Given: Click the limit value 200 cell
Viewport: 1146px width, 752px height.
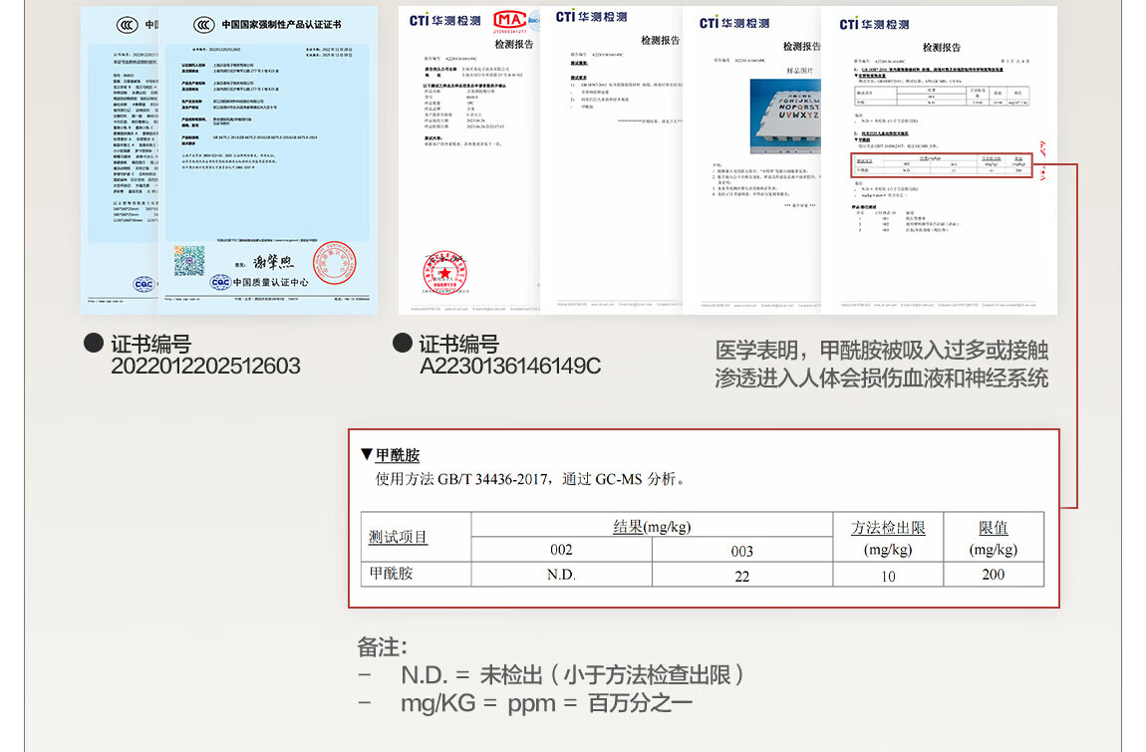Looking at the screenshot, I should 994,575.
